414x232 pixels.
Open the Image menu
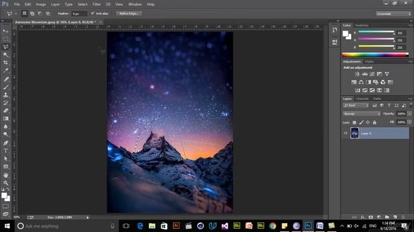[x=41, y=5]
